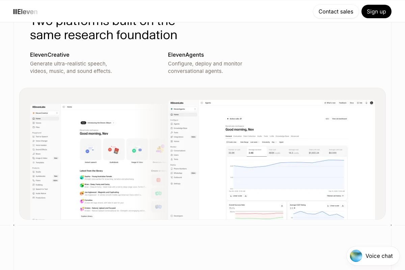The width and height of the screenshot is (405, 270).
Task: Select the Total LLM cost metric
Action: pyautogui.click(x=317, y=151)
